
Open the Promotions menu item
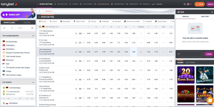(x=117, y=4)
